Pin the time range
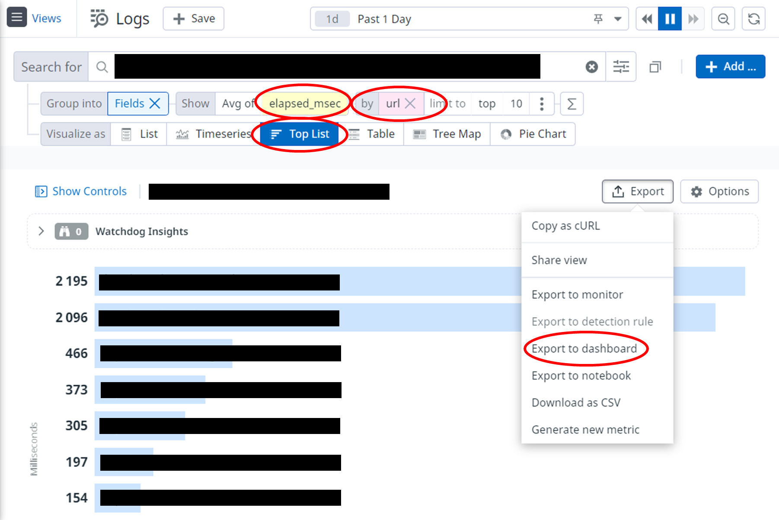The width and height of the screenshot is (779, 520). click(x=598, y=19)
